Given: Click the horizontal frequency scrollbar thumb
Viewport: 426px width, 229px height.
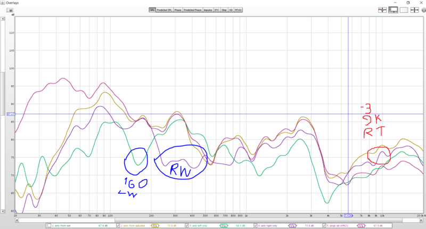Looking at the screenshot, I should click(x=258, y=220).
